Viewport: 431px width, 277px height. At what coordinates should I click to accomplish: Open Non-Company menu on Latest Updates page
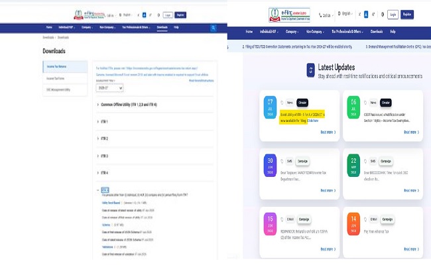tap(315, 32)
